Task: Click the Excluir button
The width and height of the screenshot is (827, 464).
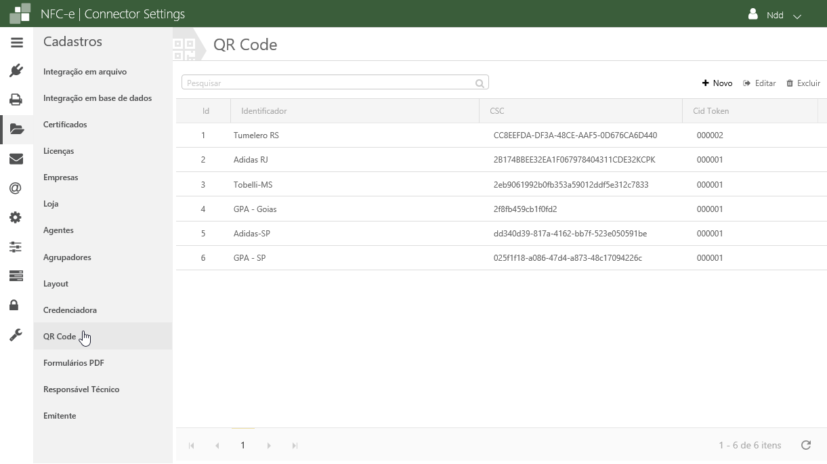Action: [x=803, y=83]
